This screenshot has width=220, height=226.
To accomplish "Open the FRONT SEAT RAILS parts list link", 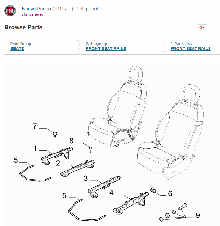I will [190, 49].
